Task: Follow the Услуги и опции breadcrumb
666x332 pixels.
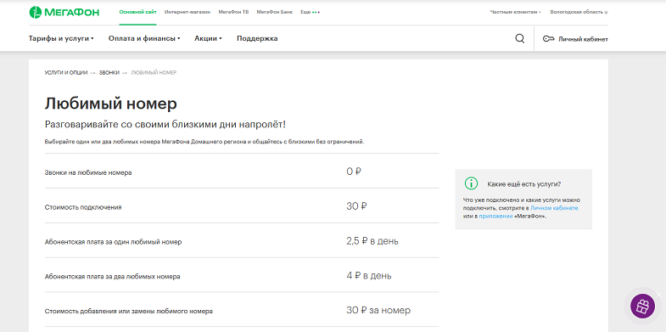Action: click(66, 73)
